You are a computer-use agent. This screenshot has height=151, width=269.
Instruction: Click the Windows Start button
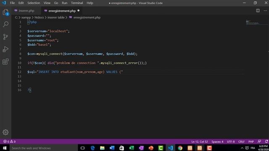pos(5,148)
